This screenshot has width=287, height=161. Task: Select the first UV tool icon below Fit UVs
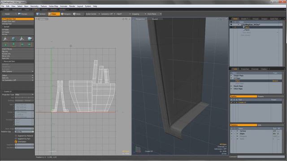5,39
